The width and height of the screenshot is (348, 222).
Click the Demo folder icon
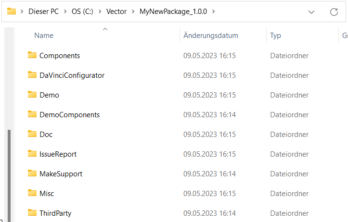pyautogui.click(x=32, y=94)
